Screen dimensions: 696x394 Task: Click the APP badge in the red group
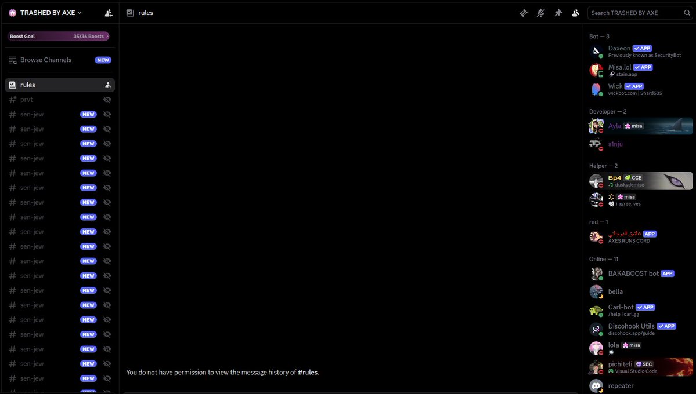tap(650, 234)
